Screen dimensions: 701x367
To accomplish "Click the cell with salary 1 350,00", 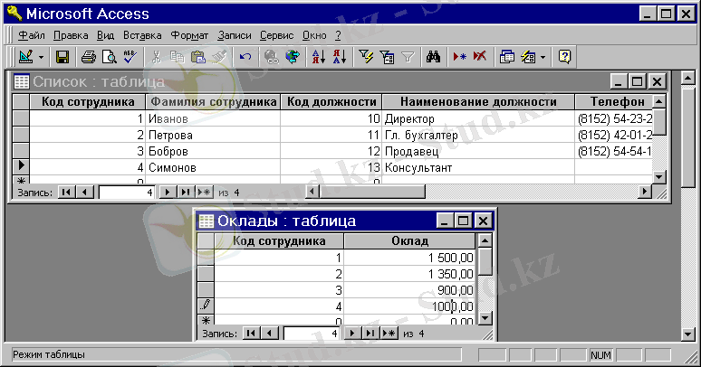I will click(x=409, y=274).
